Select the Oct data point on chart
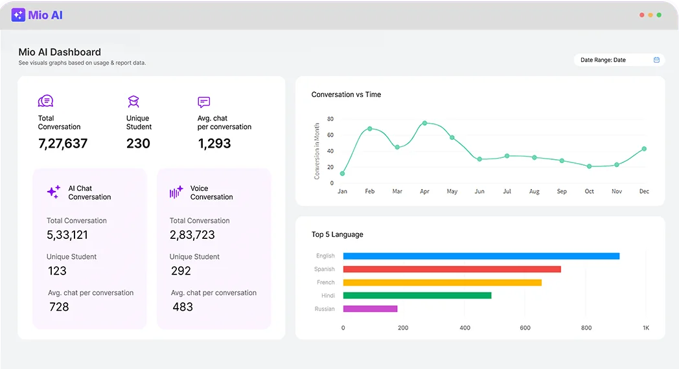This screenshot has width=679, height=369. [590, 166]
